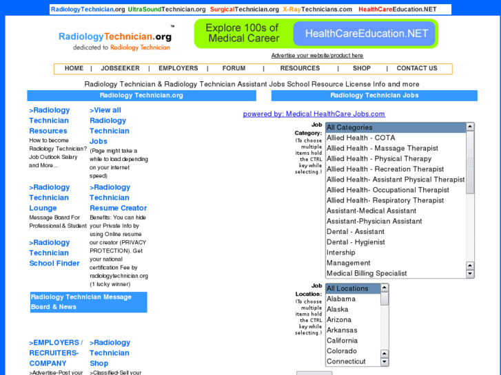The height and width of the screenshot is (375, 501).
Task: Click the HealthCareEducation.NET banner button
Action: pyautogui.click(x=365, y=34)
